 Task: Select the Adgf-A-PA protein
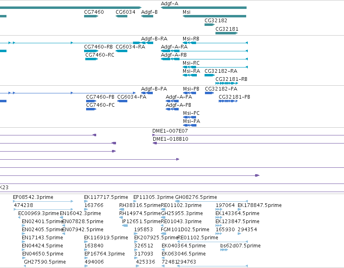tap(172, 101)
